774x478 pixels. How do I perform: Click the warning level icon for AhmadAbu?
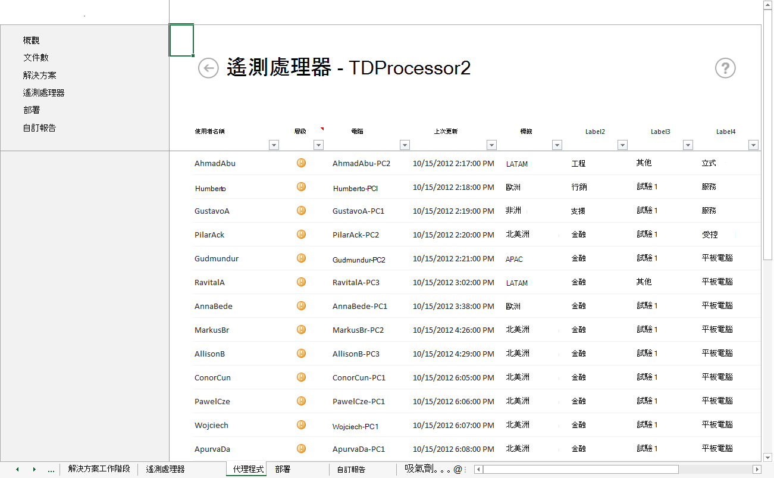(301, 163)
